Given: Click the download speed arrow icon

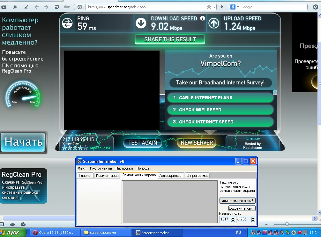Looking at the screenshot, I should [141, 23].
